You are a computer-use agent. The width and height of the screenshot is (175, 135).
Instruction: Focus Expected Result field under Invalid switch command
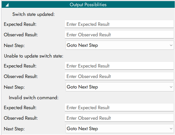pos(119,108)
